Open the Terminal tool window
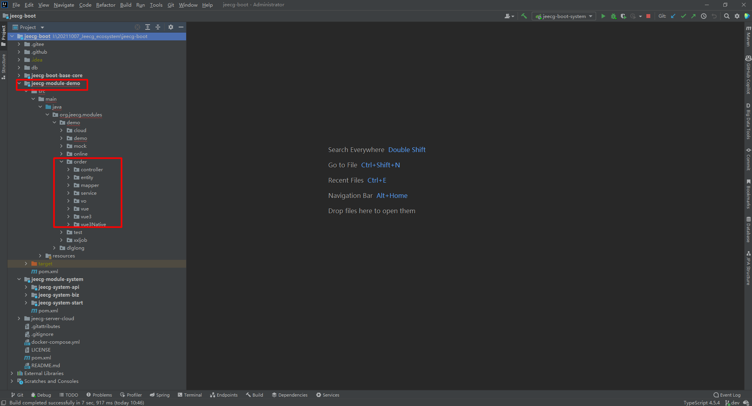752x406 pixels. (190, 395)
